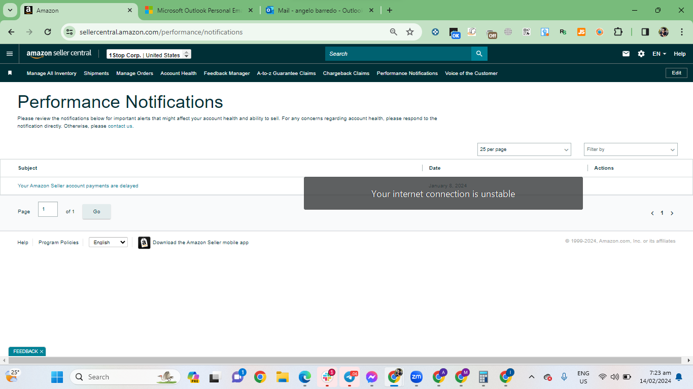
Task: Open Feedback Manager
Action: pos(227,73)
